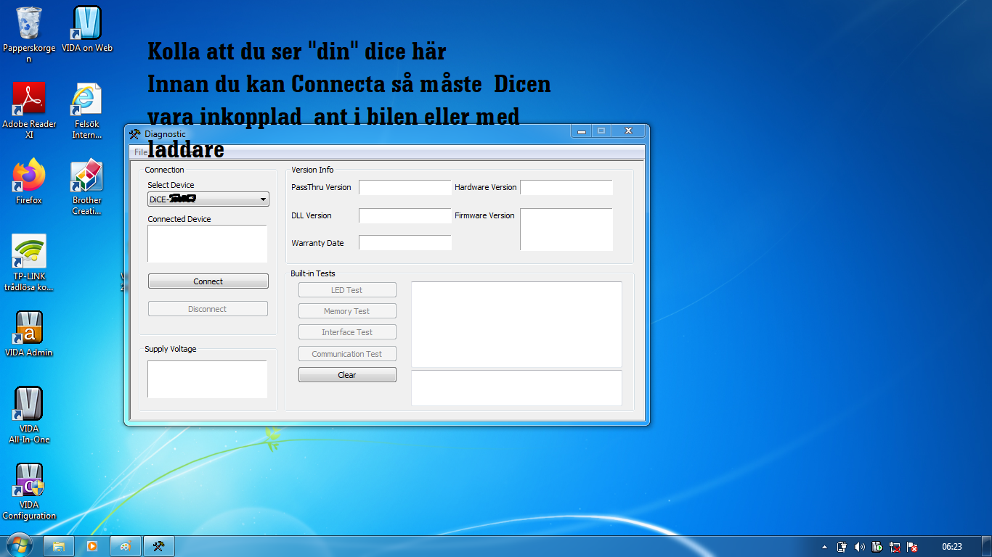
Task: Click the Firmware Version box
Action: click(x=566, y=230)
